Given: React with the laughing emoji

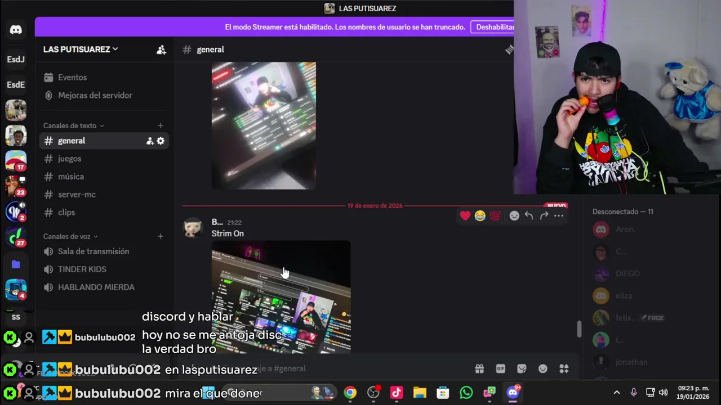Looking at the screenshot, I should [480, 215].
